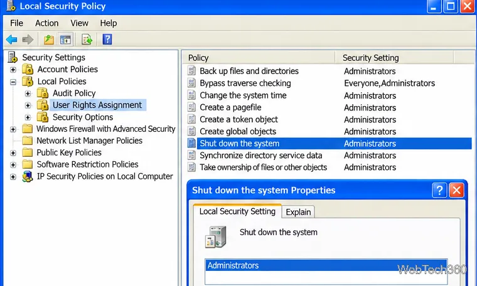Toggle the Show/Hide console tree icon
Image resolution: width=477 pixels, height=286 pixels.
tap(65, 40)
